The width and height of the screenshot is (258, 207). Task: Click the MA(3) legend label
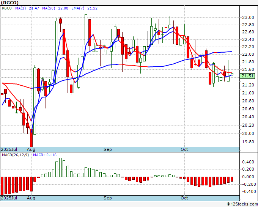click(x=20, y=8)
